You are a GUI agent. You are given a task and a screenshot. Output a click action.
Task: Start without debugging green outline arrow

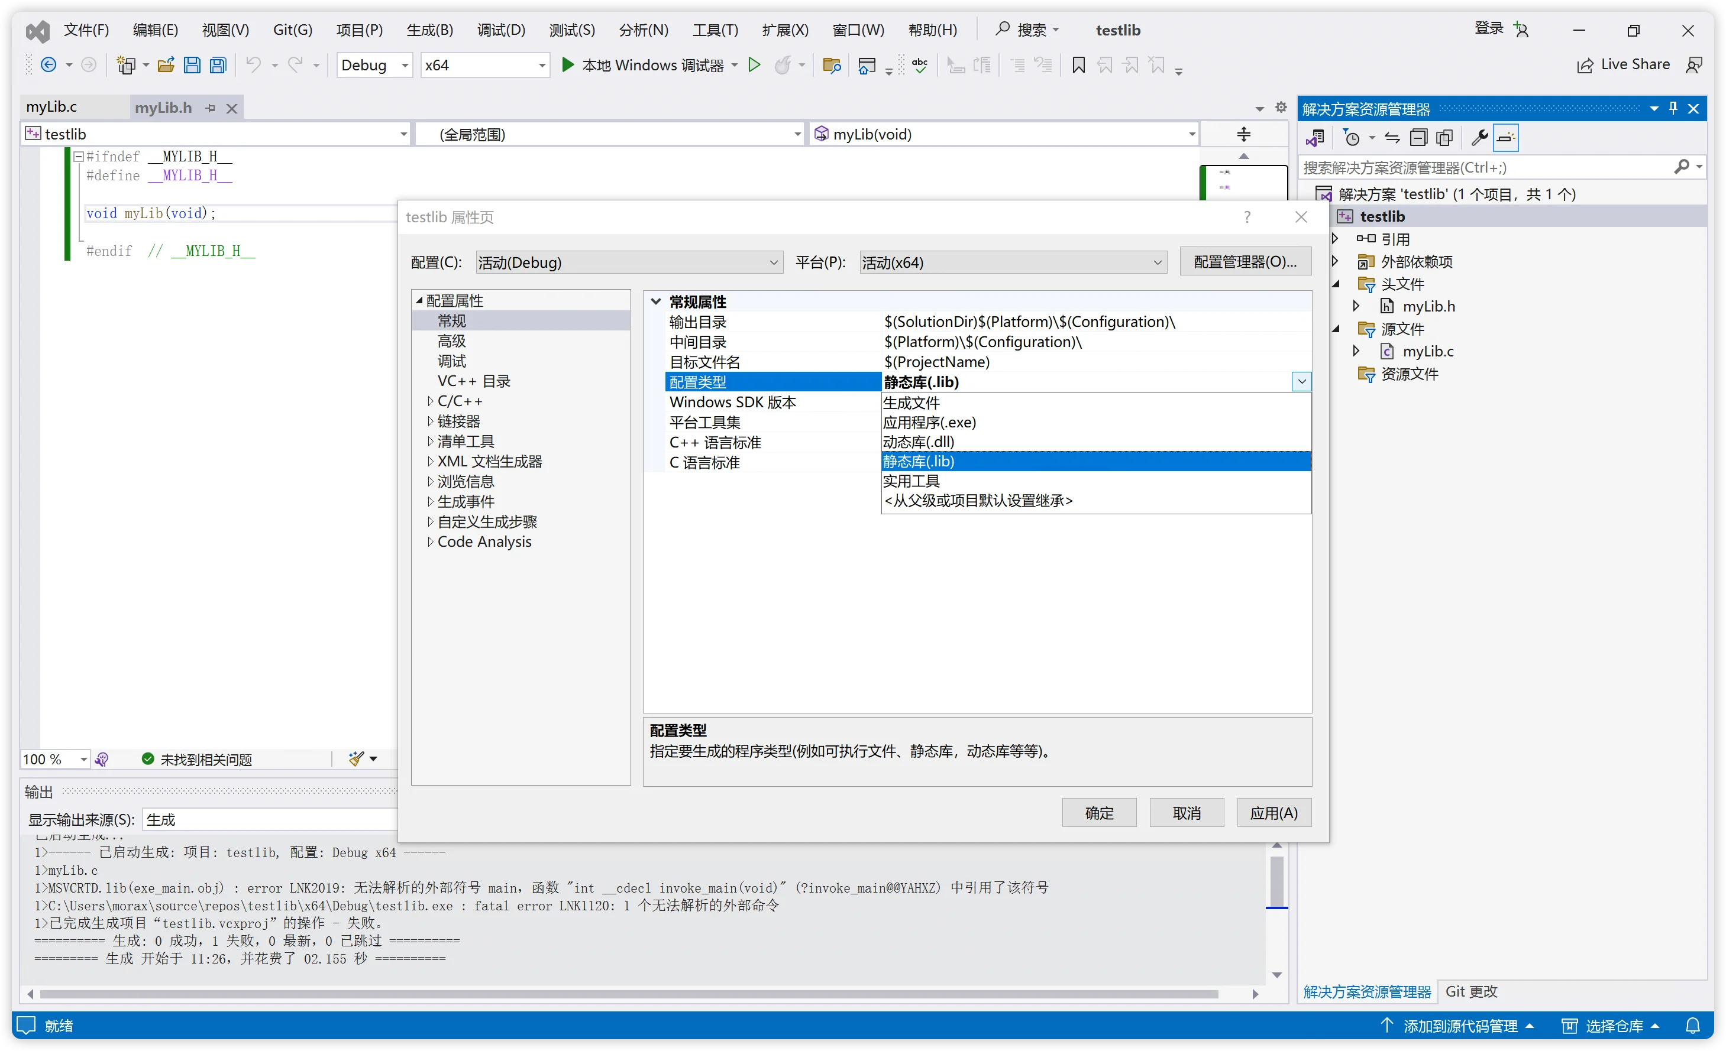pos(754,65)
